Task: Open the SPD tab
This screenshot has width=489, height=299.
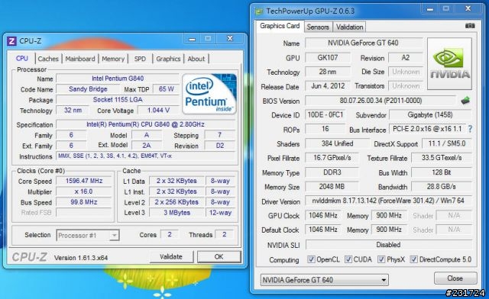Action: [x=140, y=59]
